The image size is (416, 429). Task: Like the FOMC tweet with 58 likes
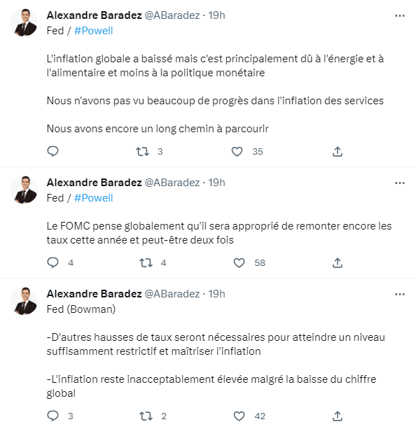click(239, 263)
